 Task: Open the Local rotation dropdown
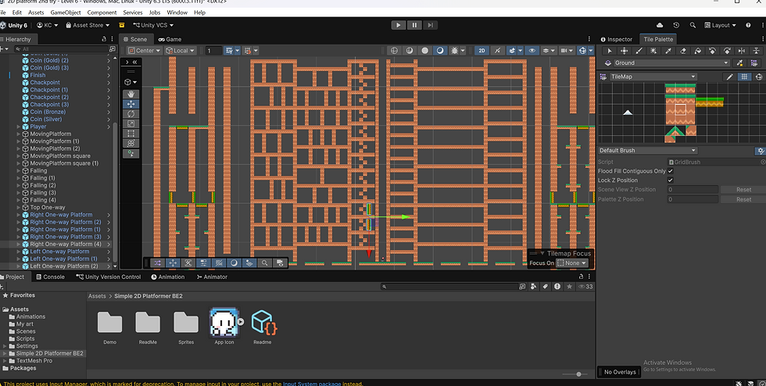180,50
